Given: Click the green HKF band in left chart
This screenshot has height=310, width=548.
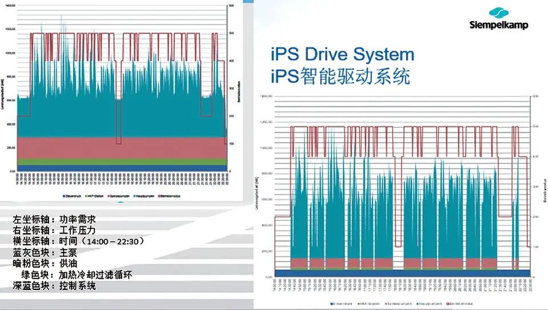Looking at the screenshot, I should (122, 162).
